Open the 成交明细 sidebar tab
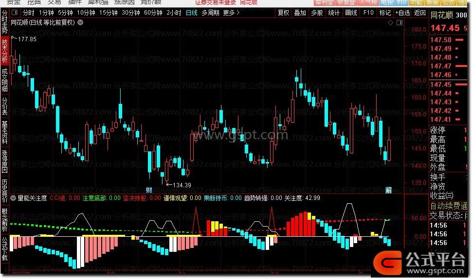Image resolution: width=473 pixels, height=279 pixels. click(4, 80)
